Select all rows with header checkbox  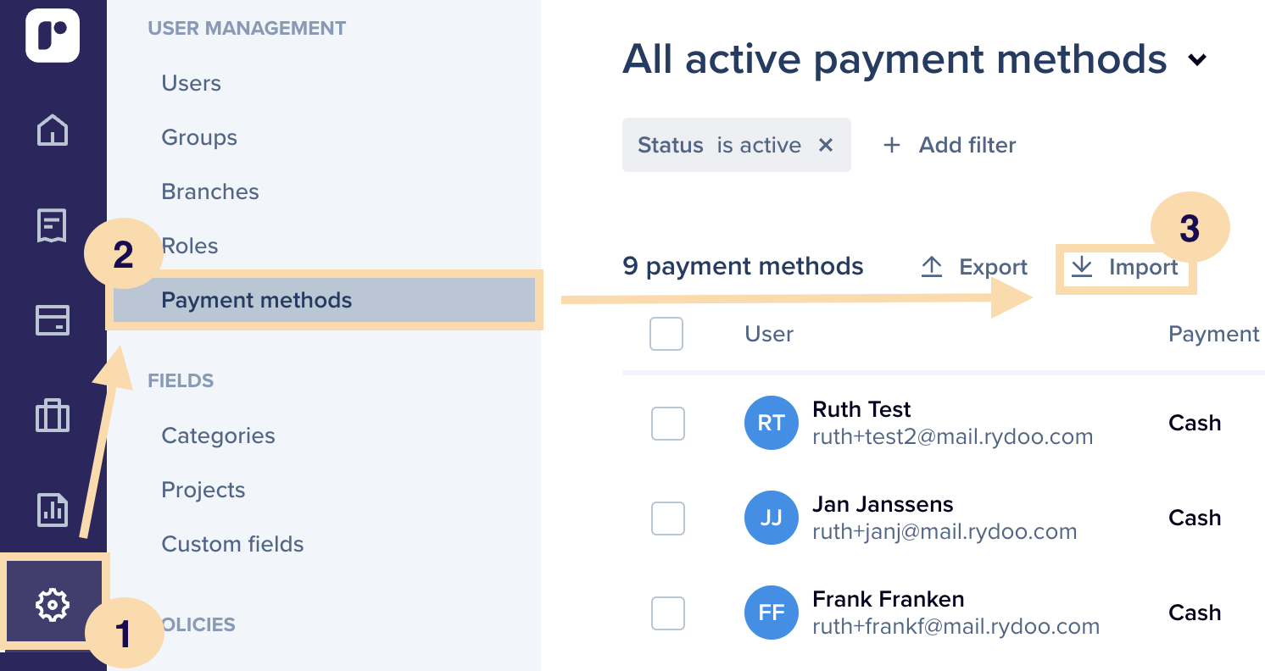[666, 334]
